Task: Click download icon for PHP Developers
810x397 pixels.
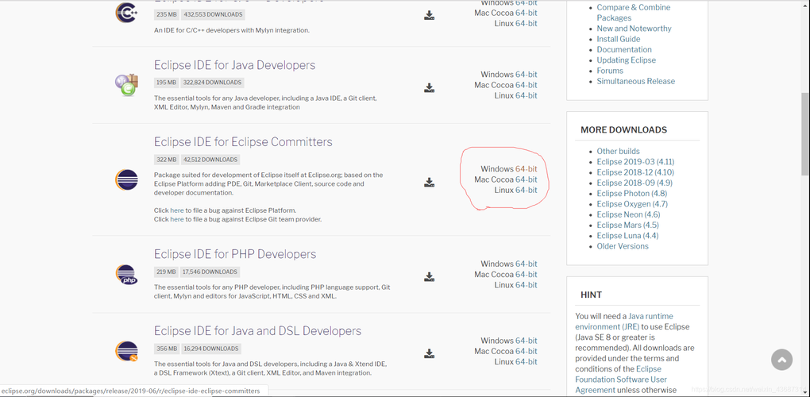Action: [430, 277]
